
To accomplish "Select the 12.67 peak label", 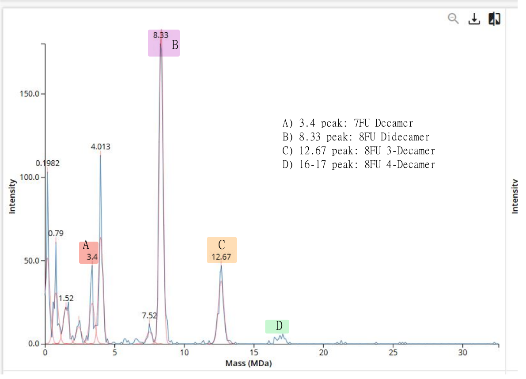I will click(221, 257).
